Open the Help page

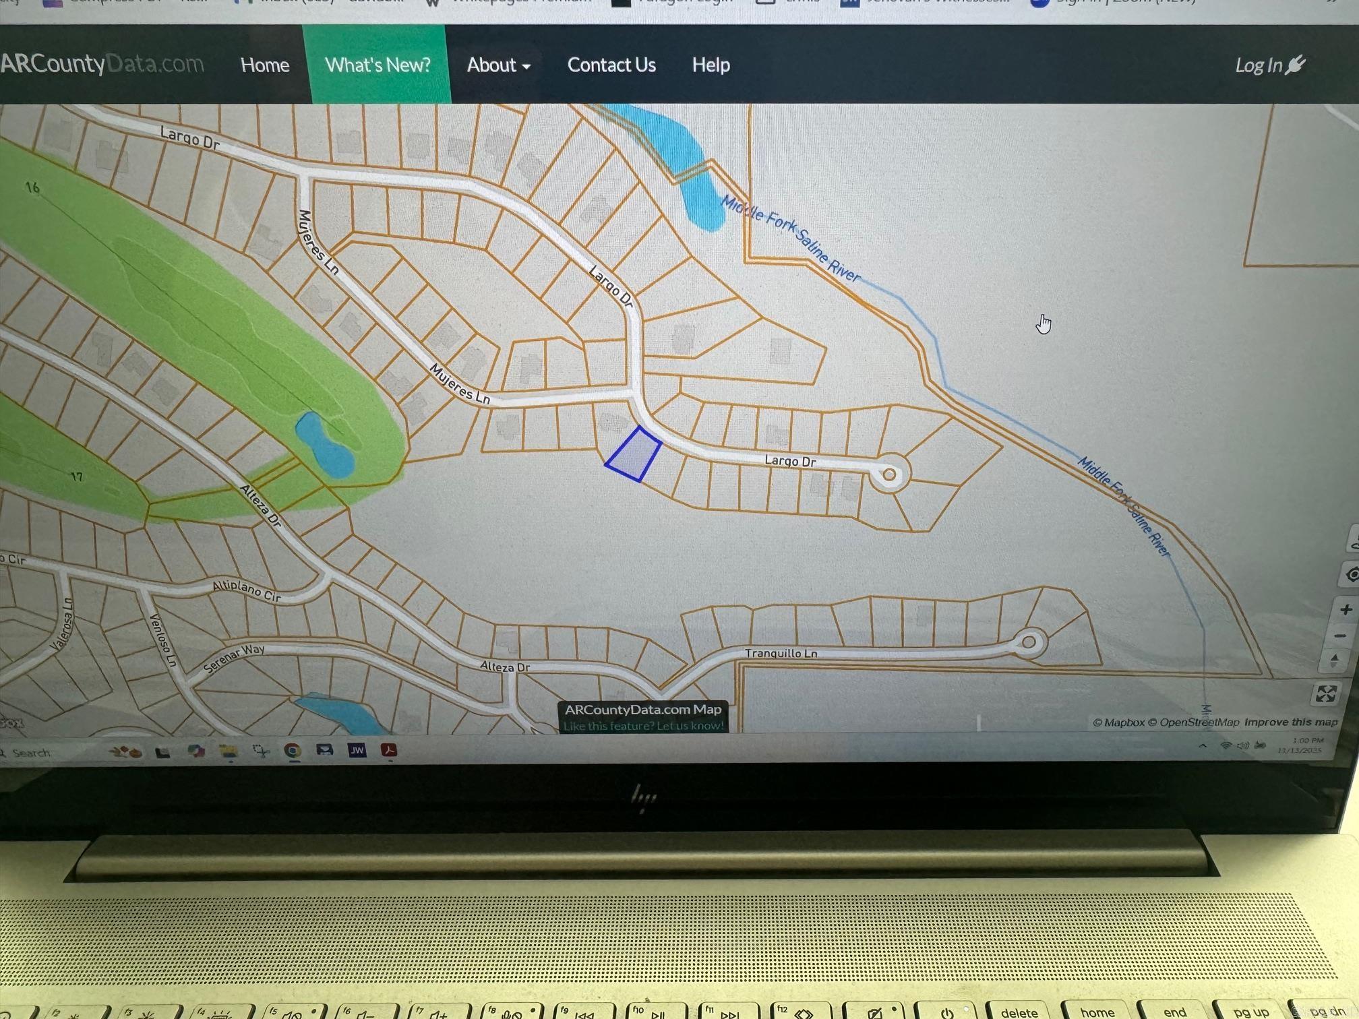point(711,65)
